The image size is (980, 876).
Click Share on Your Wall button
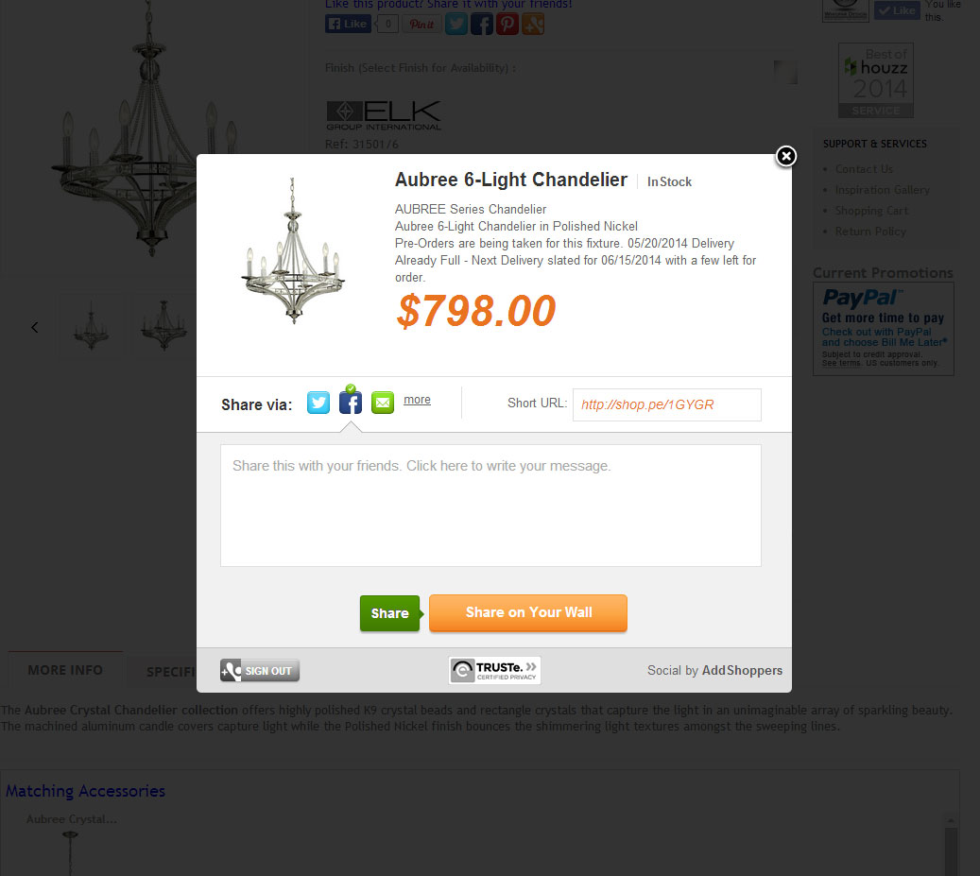(528, 613)
